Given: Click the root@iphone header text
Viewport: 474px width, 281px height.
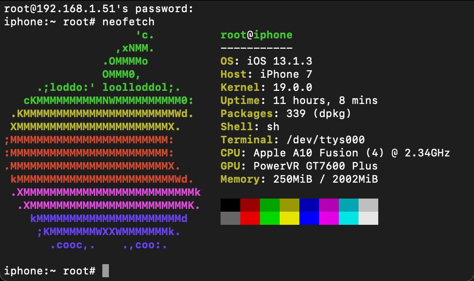Looking at the screenshot, I should (x=256, y=35).
